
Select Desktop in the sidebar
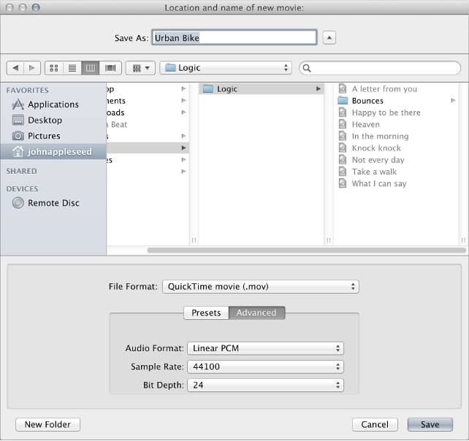coord(53,120)
